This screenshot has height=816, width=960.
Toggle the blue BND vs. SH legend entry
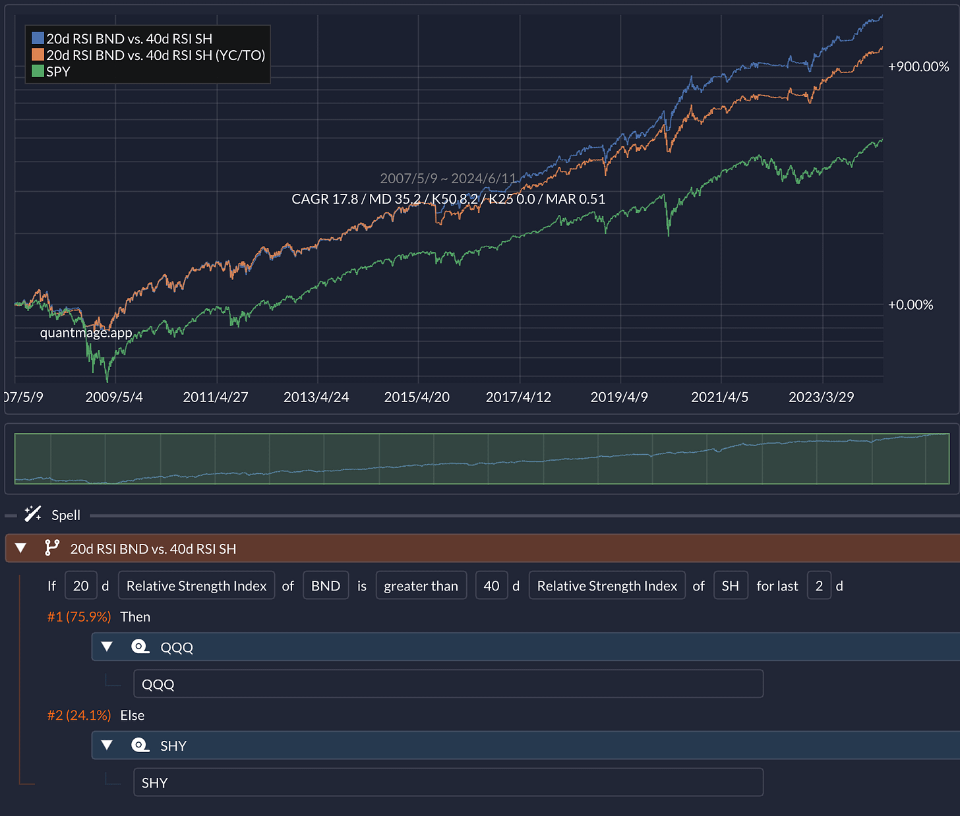122,39
